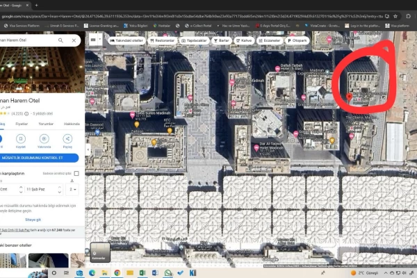Open the guests count dropdown showing 2

(72, 190)
